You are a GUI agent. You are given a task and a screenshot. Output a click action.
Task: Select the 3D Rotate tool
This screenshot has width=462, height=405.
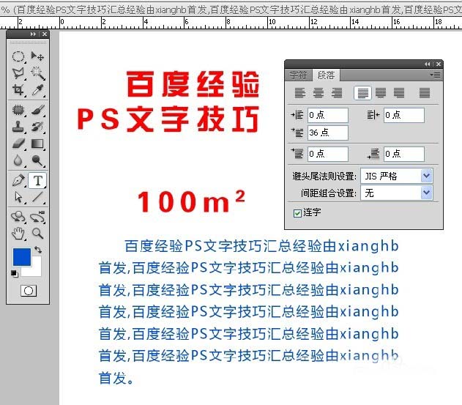pyautogui.click(x=18, y=217)
